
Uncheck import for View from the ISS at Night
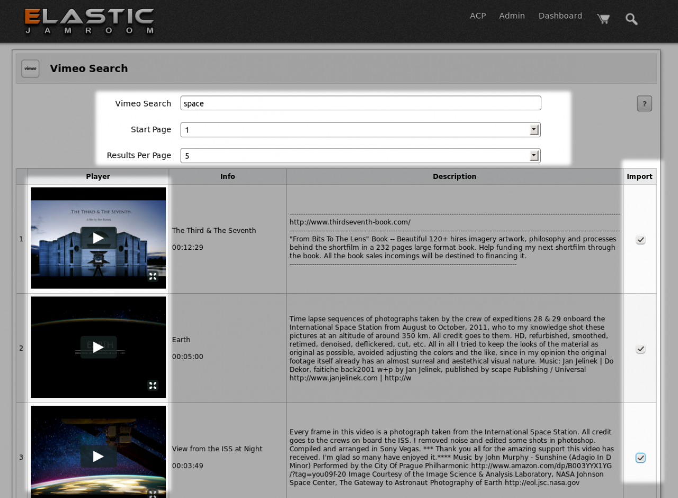(x=640, y=458)
